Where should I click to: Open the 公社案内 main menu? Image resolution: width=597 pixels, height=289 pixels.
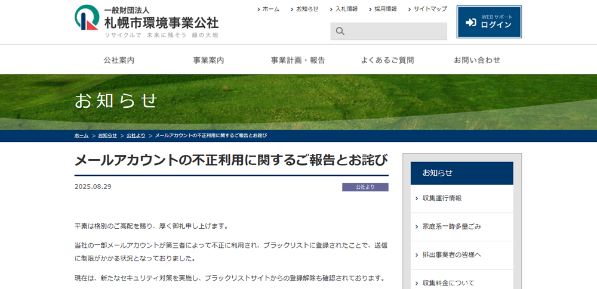pyautogui.click(x=119, y=60)
